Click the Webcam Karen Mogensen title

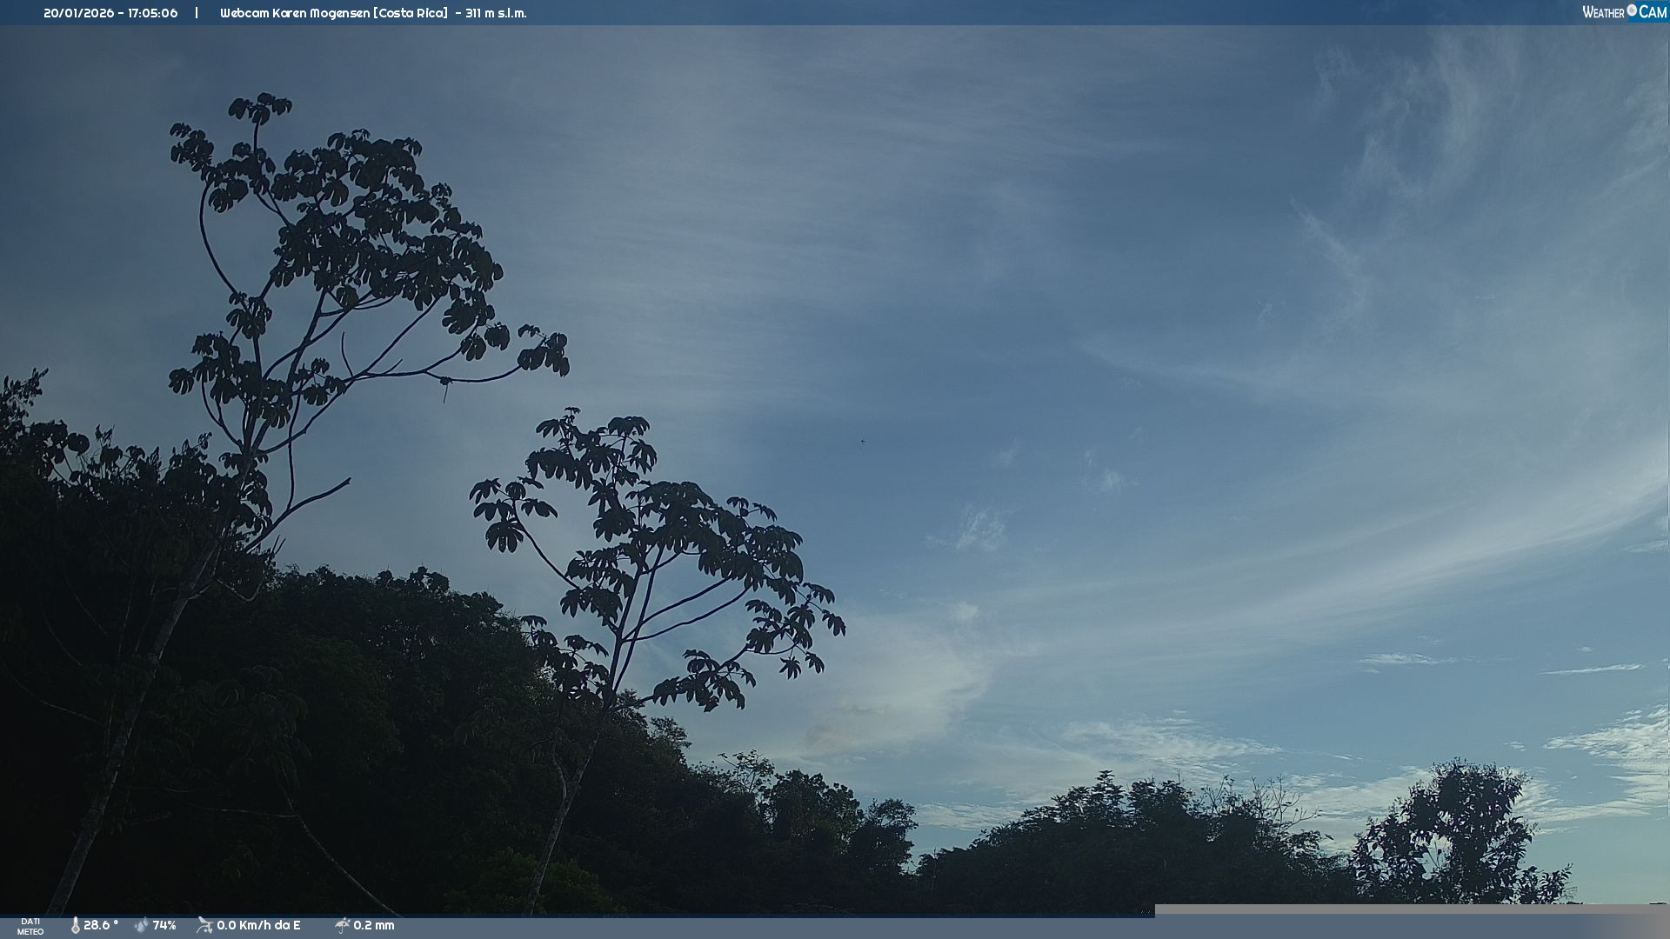[334, 13]
